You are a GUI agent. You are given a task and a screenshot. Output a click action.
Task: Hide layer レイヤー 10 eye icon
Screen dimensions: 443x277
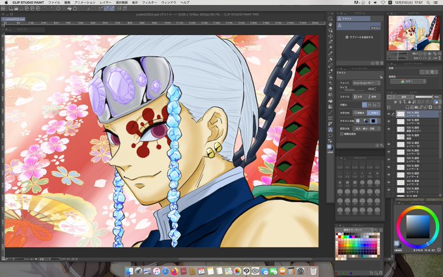[389, 160]
